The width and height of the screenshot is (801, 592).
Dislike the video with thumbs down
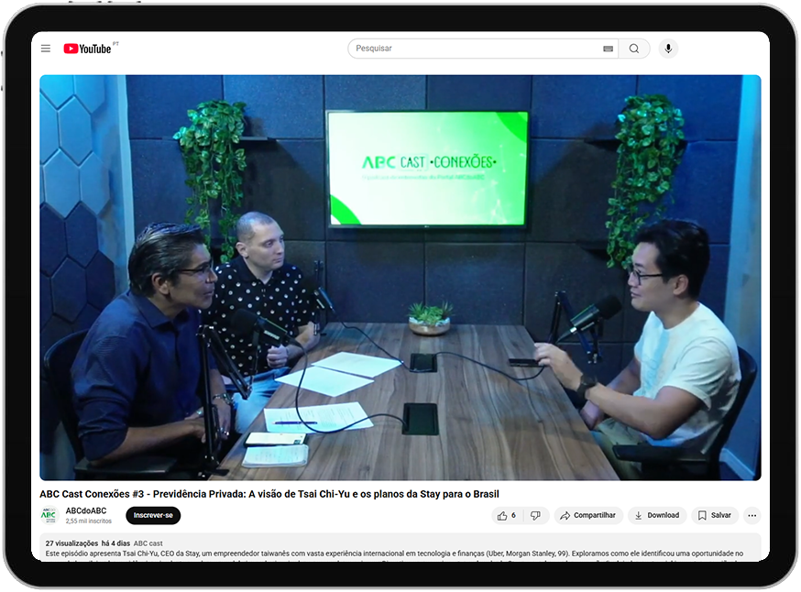(x=536, y=515)
